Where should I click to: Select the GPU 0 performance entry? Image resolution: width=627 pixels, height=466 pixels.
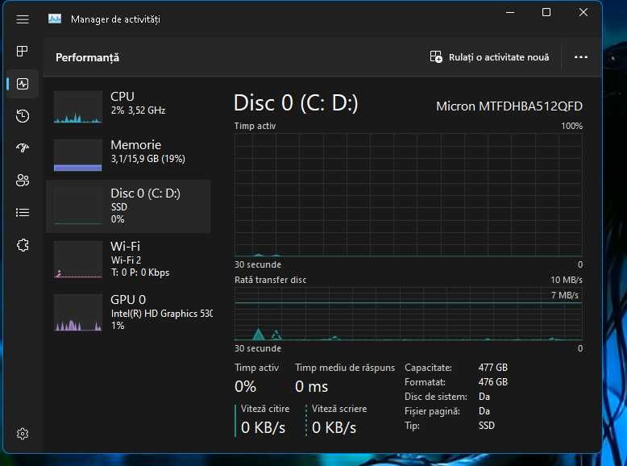[128, 312]
